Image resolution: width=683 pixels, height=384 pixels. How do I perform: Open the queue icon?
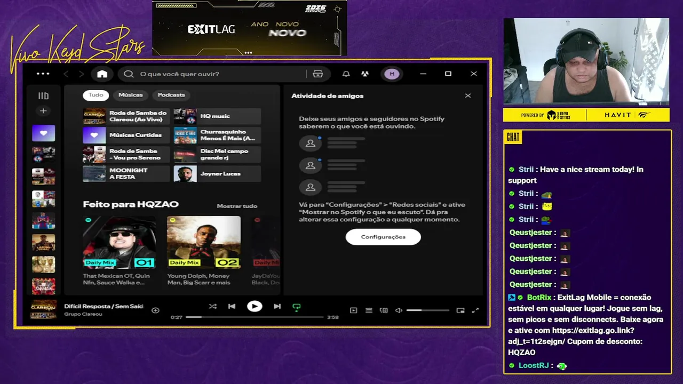tap(369, 310)
